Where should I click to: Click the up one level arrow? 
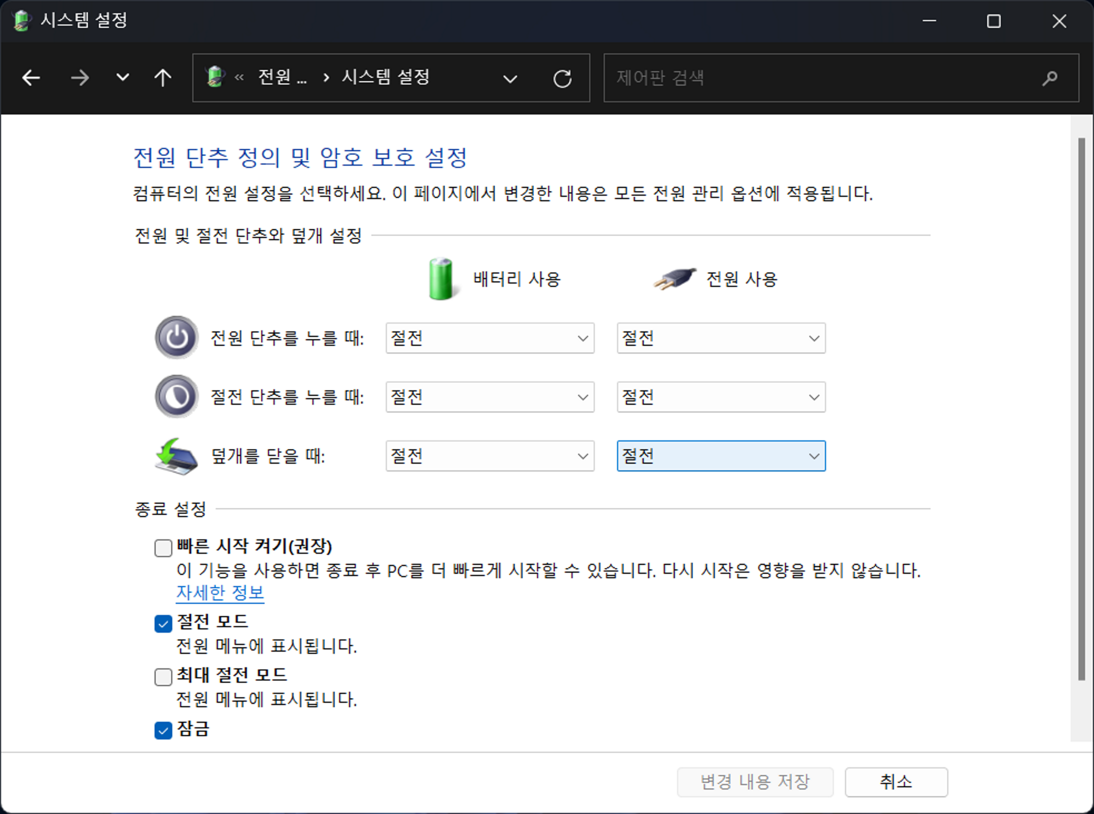click(x=162, y=78)
